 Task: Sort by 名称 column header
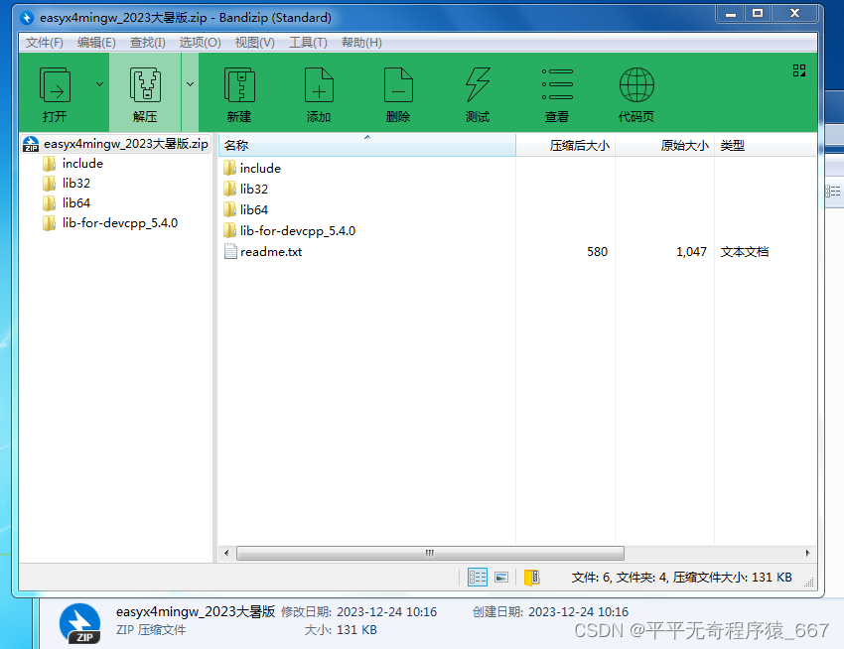(x=367, y=145)
